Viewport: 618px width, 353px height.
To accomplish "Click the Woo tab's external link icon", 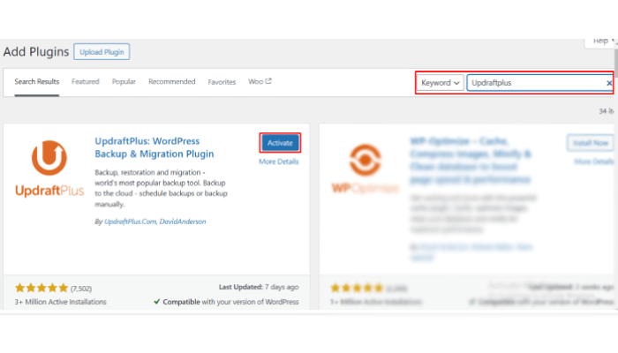I will pos(268,82).
